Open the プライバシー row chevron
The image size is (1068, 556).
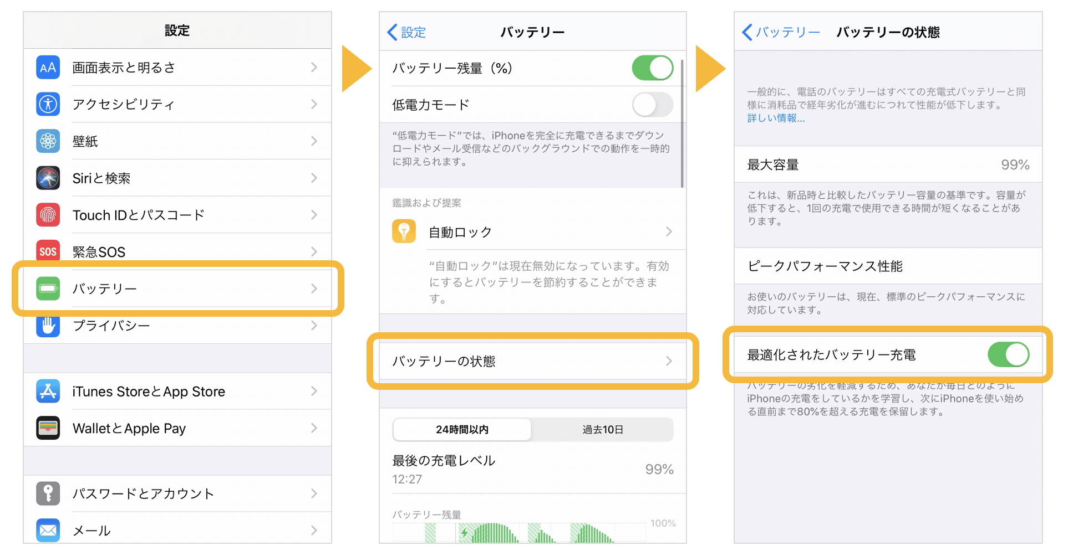pos(314,326)
